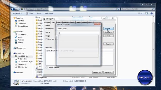Click the gimagex.exe icon in details pane

[x=16, y=82]
